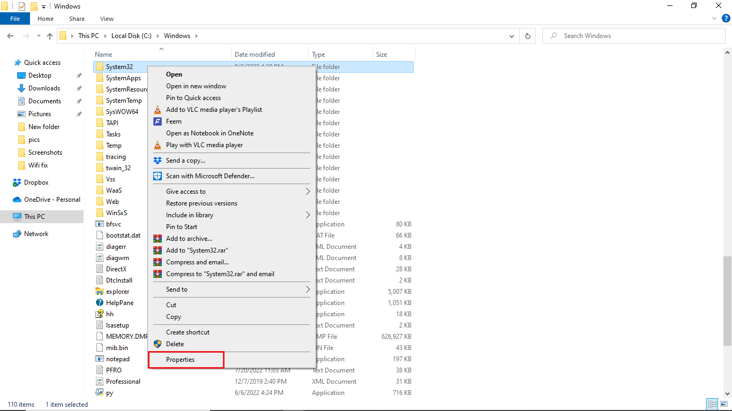The height and width of the screenshot is (411, 732).
Task: Select the SysWOW64 folder row
Action: pyautogui.click(x=122, y=112)
